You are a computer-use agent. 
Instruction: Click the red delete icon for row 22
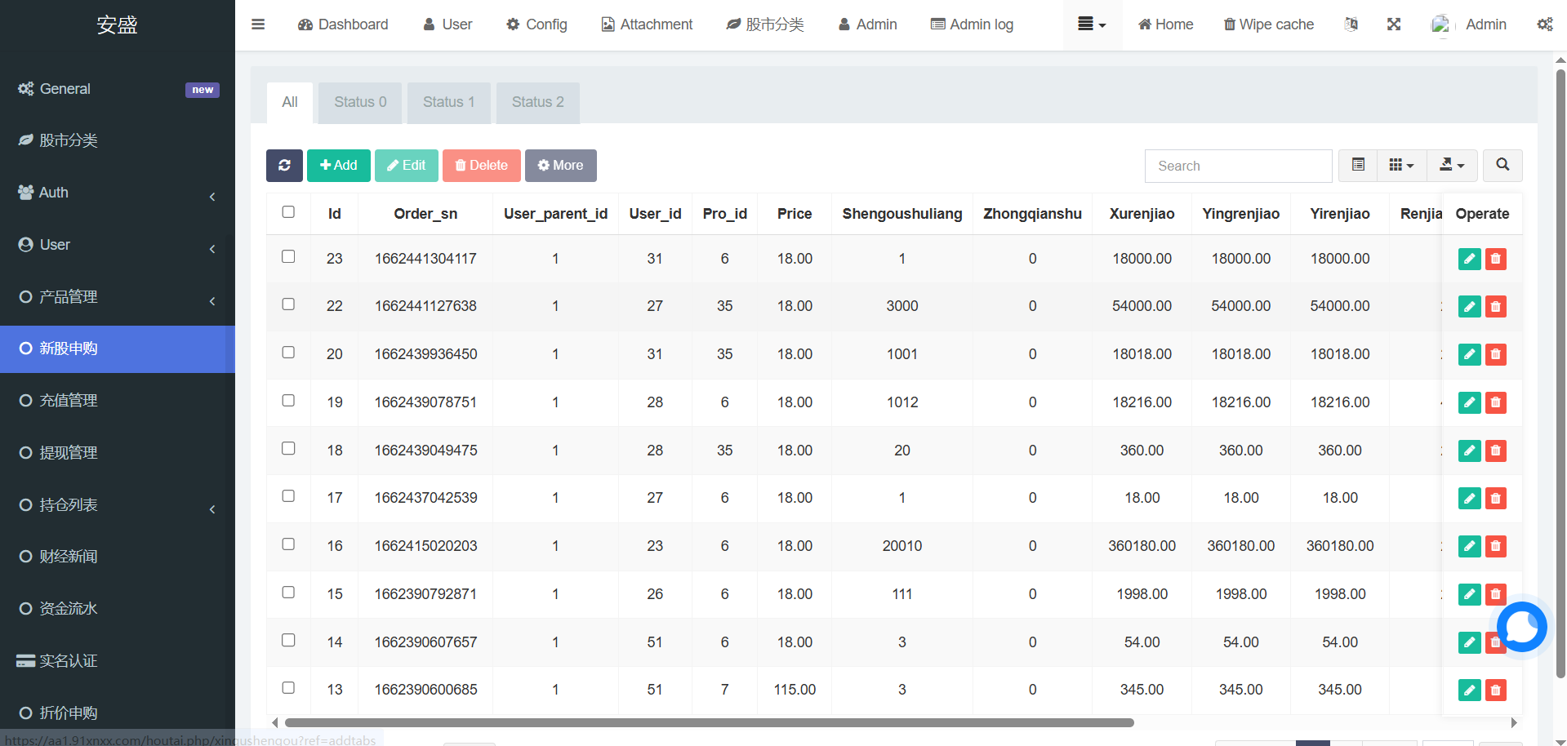click(x=1495, y=307)
